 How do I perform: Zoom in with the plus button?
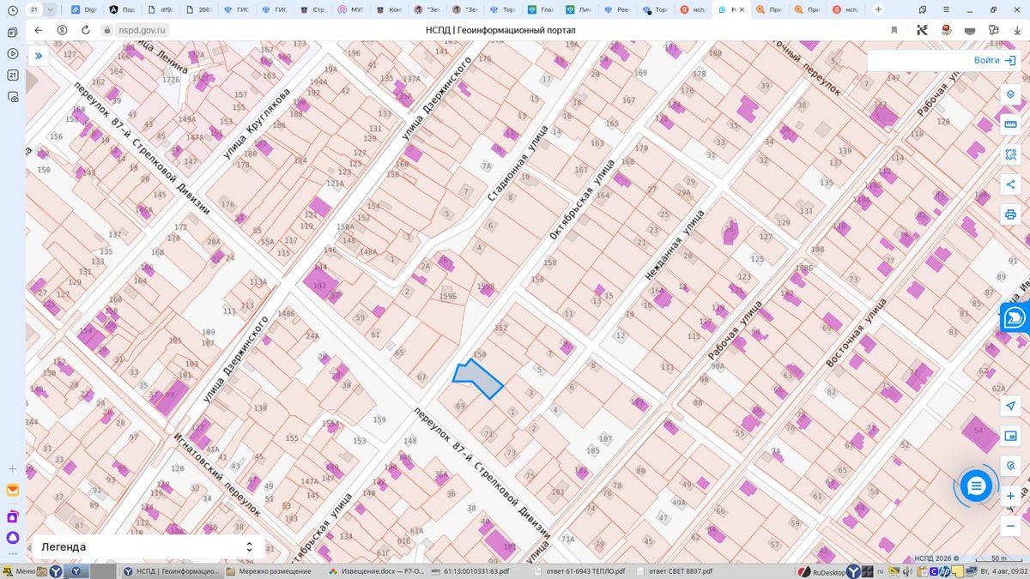pyautogui.click(x=1010, y=496)
